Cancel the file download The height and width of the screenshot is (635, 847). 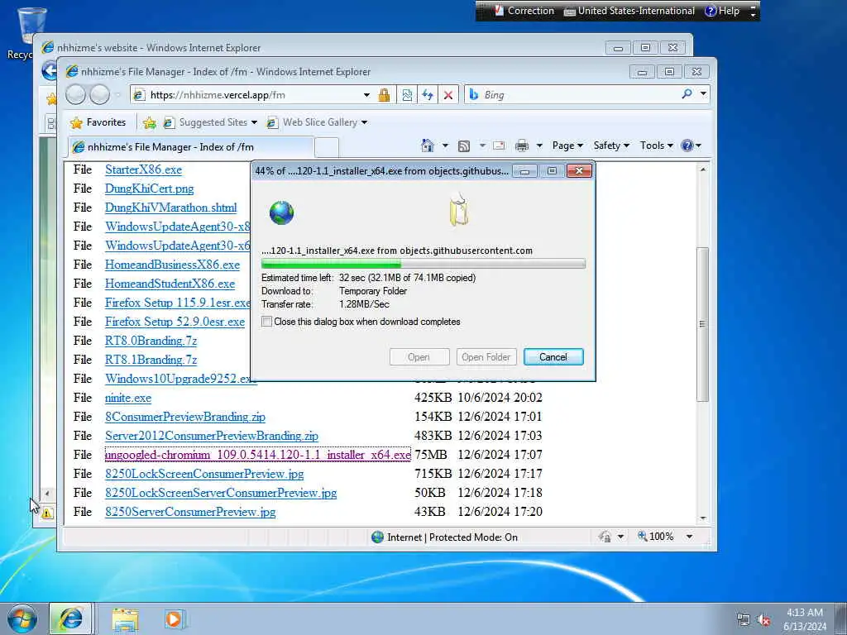[553, 357]
